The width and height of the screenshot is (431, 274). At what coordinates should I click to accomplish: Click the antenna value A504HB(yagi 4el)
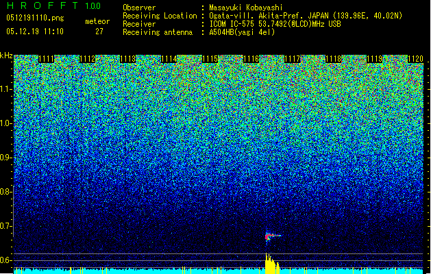[x=242, y=32]
